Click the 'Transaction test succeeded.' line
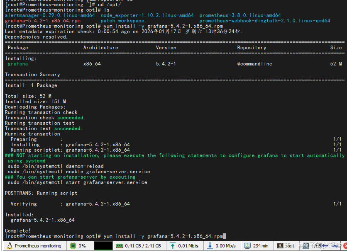The image size is (347, 252). [x=44, y=128]
